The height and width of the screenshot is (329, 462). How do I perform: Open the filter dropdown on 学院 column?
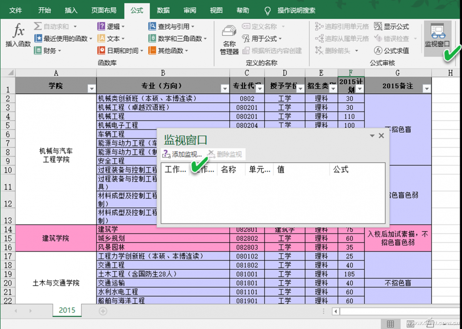92,88
